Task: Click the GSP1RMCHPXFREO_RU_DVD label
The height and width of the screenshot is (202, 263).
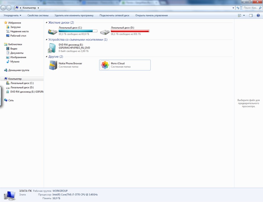Action: point(74,48)
